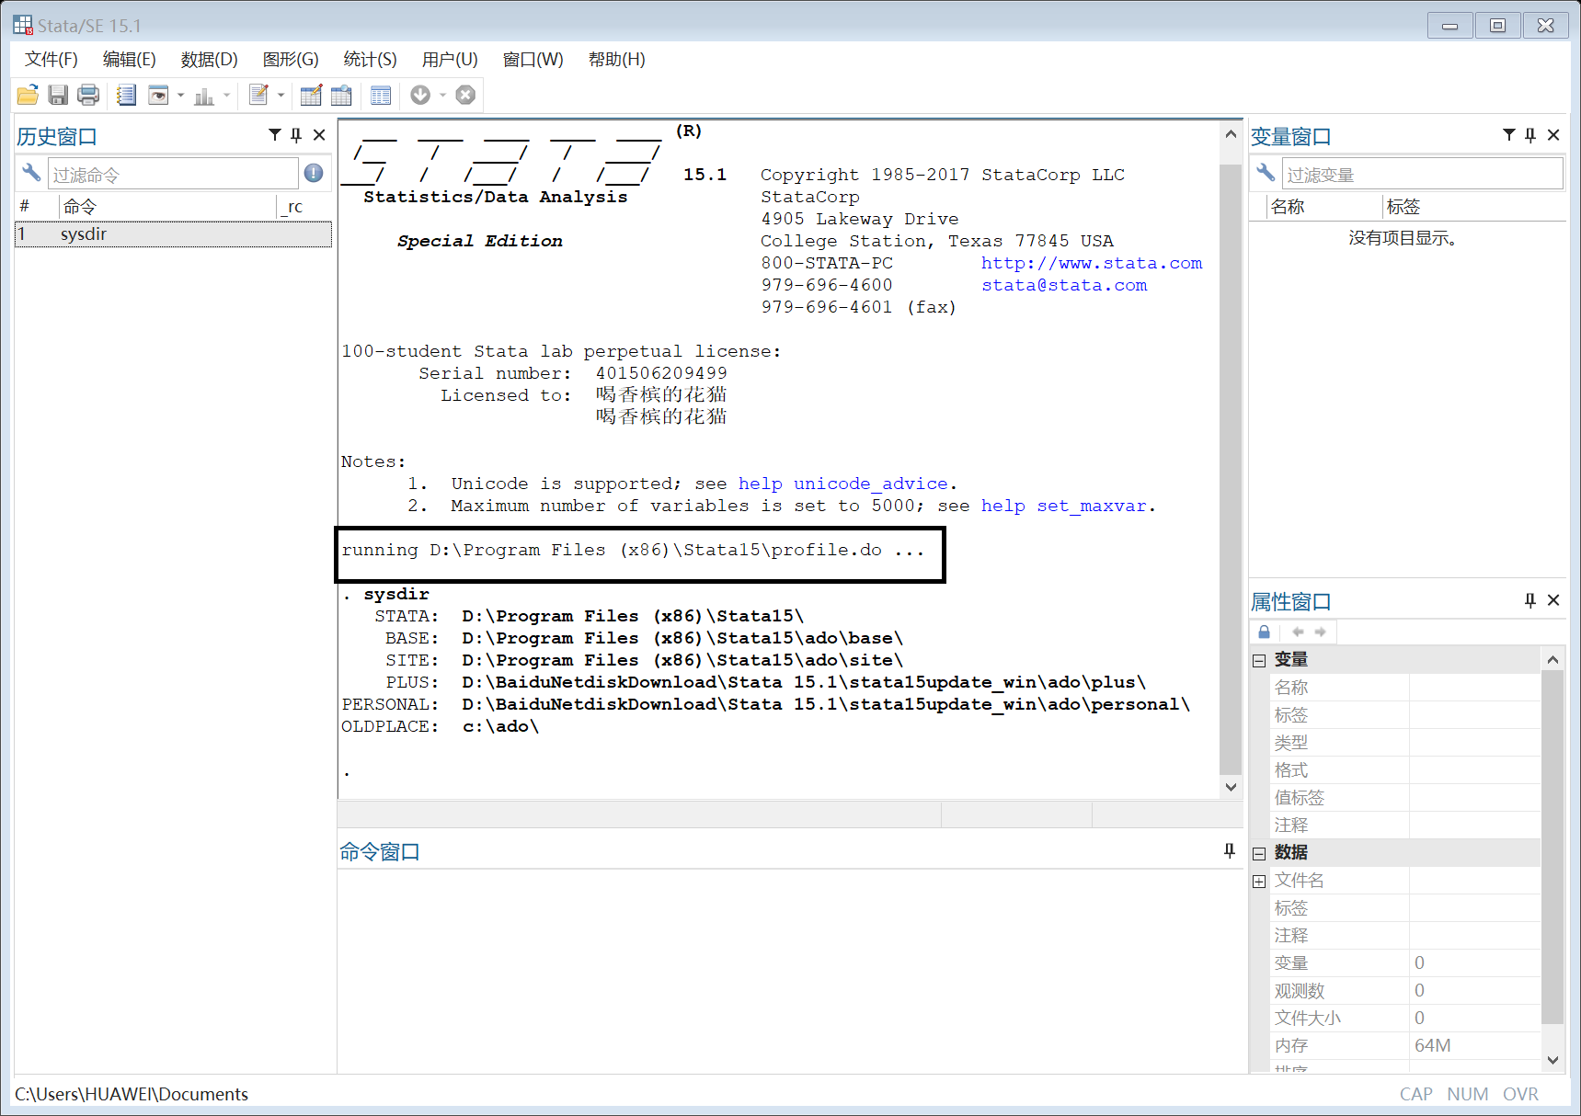Click the 过滤变量 filter input field
The height and width of the screenshot is (1116, 1581).
[x=1422, y=174]
